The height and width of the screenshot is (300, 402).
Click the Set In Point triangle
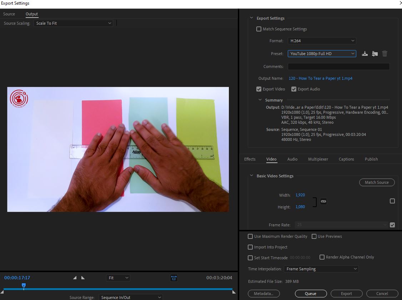pos(75,278)
